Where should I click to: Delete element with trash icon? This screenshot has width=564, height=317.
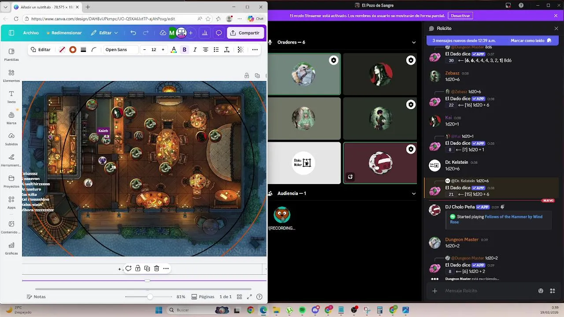click(156, 269)
